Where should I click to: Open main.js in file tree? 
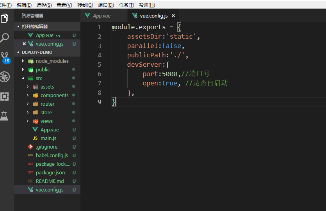(47, 138)
